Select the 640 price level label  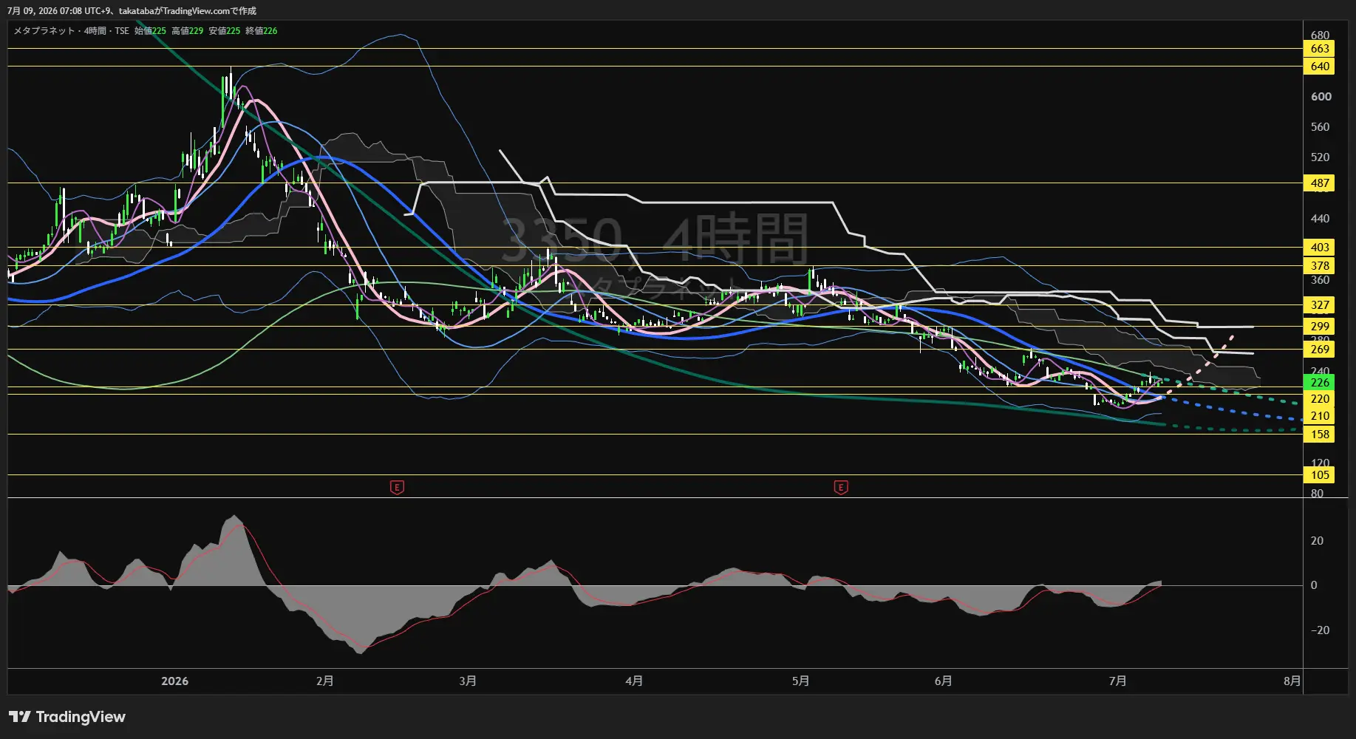[1319, 67]
